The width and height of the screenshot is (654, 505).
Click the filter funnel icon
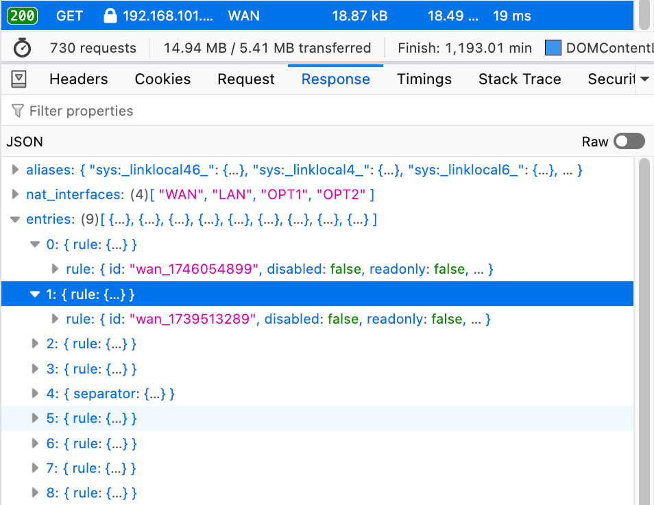click(x=18, y=111)
